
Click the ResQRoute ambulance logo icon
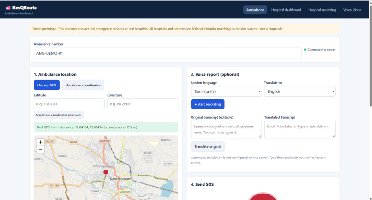(8, 8)
